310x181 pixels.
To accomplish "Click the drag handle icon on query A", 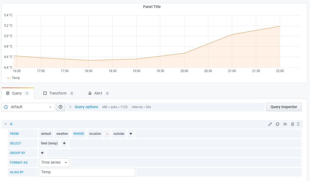I will pos(298,124).
